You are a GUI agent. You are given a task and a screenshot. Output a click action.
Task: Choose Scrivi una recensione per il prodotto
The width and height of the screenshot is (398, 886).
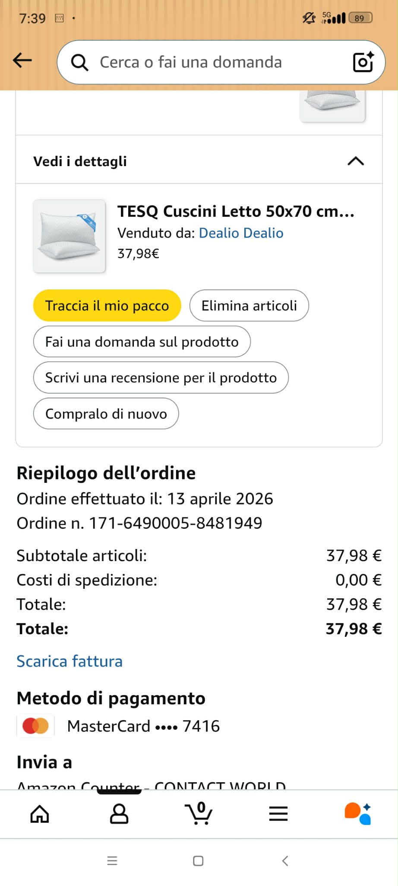161,378
